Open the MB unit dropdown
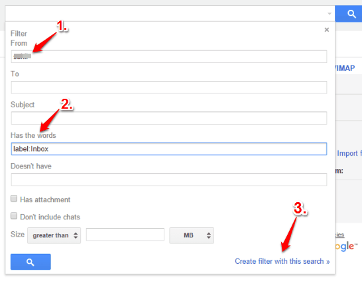Screen dimensions: 362x281 pyautogui.click(x=192, y=235)
